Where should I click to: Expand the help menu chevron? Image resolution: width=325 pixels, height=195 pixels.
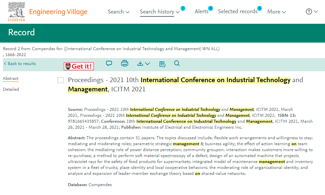point(316,12)
